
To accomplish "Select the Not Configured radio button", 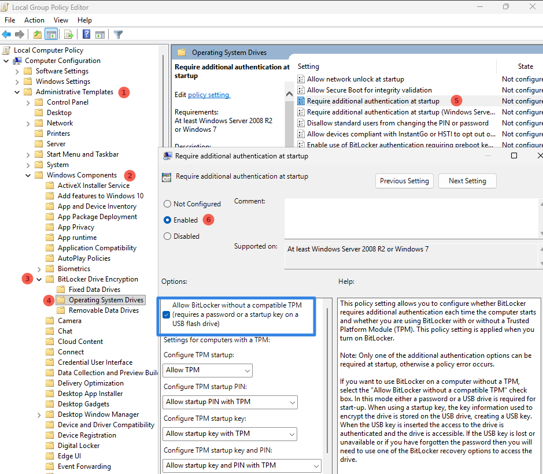I will (168, 203).
